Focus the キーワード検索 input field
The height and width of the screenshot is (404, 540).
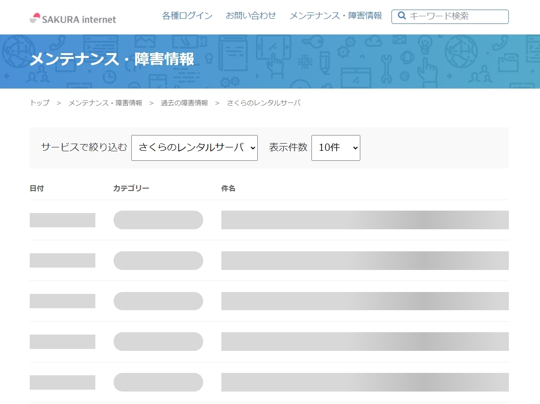coord(450,17)
